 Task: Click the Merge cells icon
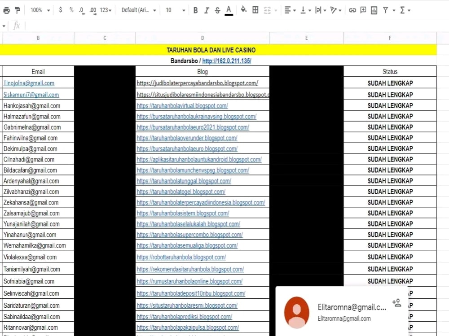[x=267, y=10]
